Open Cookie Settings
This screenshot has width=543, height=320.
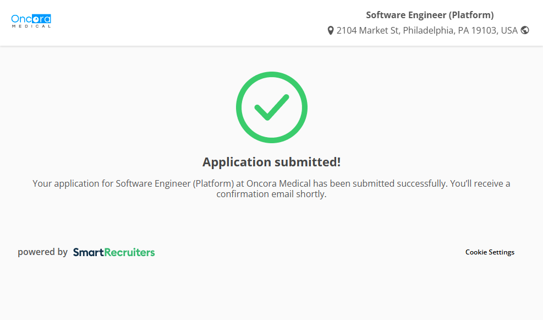coord(490,252)
